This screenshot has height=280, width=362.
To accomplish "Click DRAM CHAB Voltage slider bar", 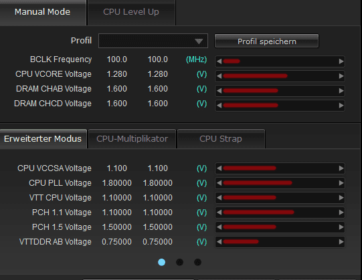I will (x=280, y=91).
